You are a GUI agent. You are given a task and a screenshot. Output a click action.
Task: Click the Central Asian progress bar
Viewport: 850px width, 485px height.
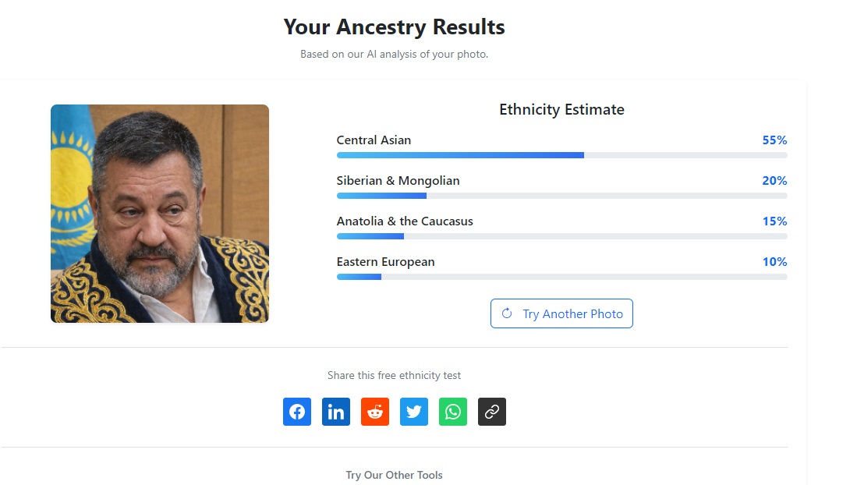tap(561, 155)
